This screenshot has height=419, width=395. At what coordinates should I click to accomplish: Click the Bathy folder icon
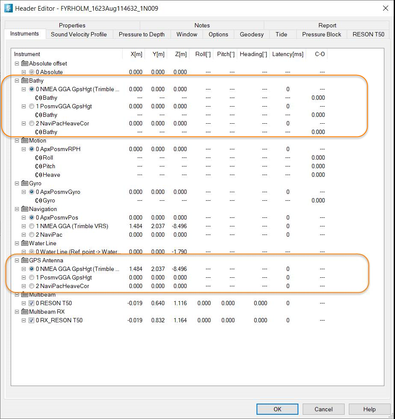tap(24, 80)
